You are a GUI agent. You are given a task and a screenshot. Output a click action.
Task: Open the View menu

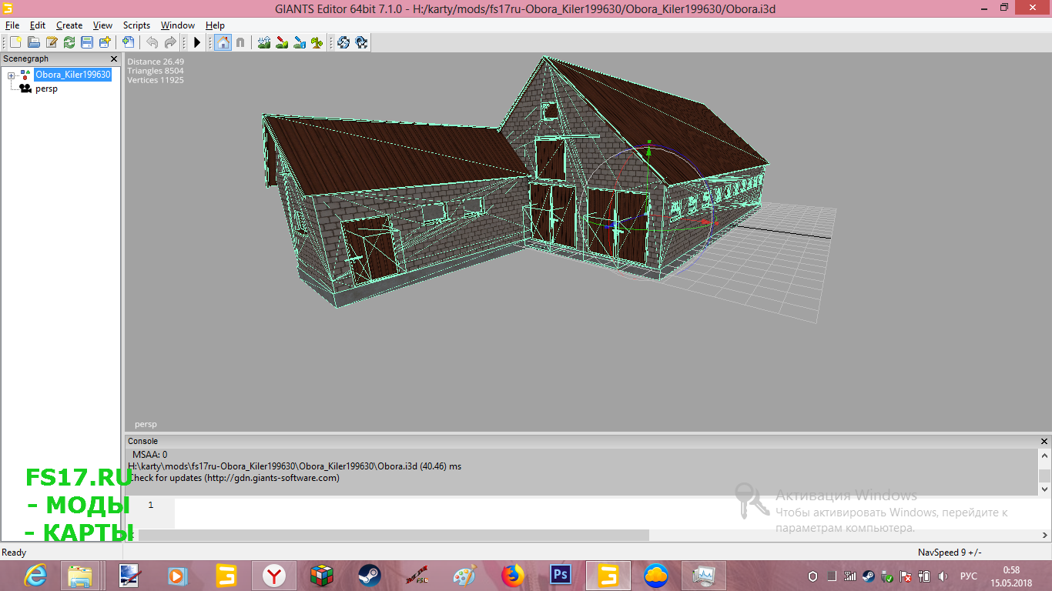coord(102,25)
